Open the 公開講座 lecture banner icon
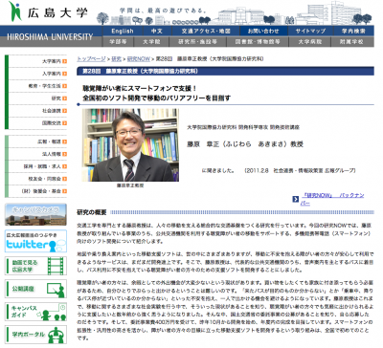This screenshot has width=383, height=348. pos(35,289)
